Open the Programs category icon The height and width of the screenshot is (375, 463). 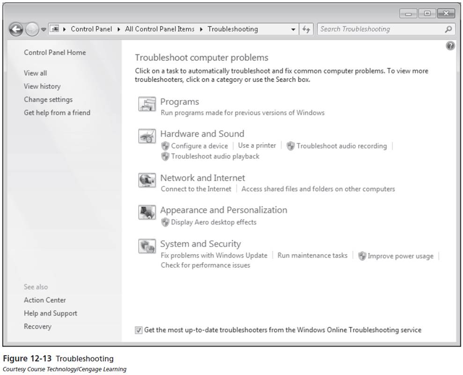[147, 104]
